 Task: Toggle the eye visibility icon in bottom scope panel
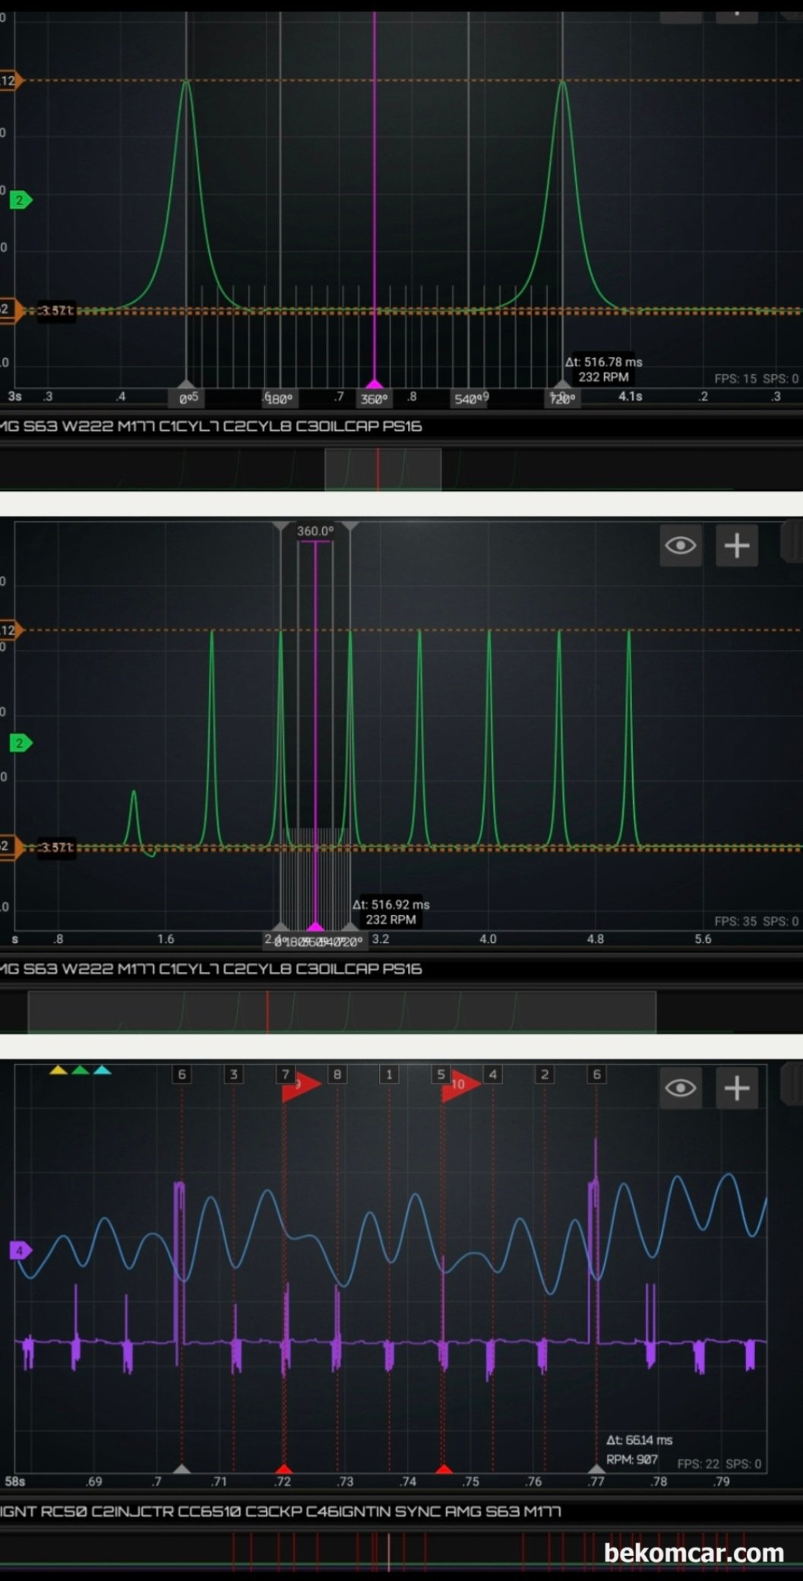tap(680, 1088)
